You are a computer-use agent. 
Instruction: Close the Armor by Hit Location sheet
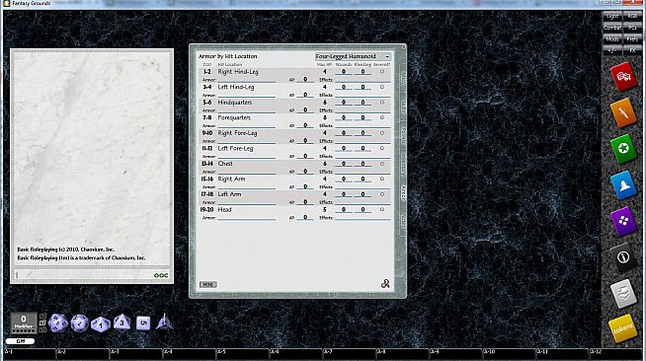point(403,47)
